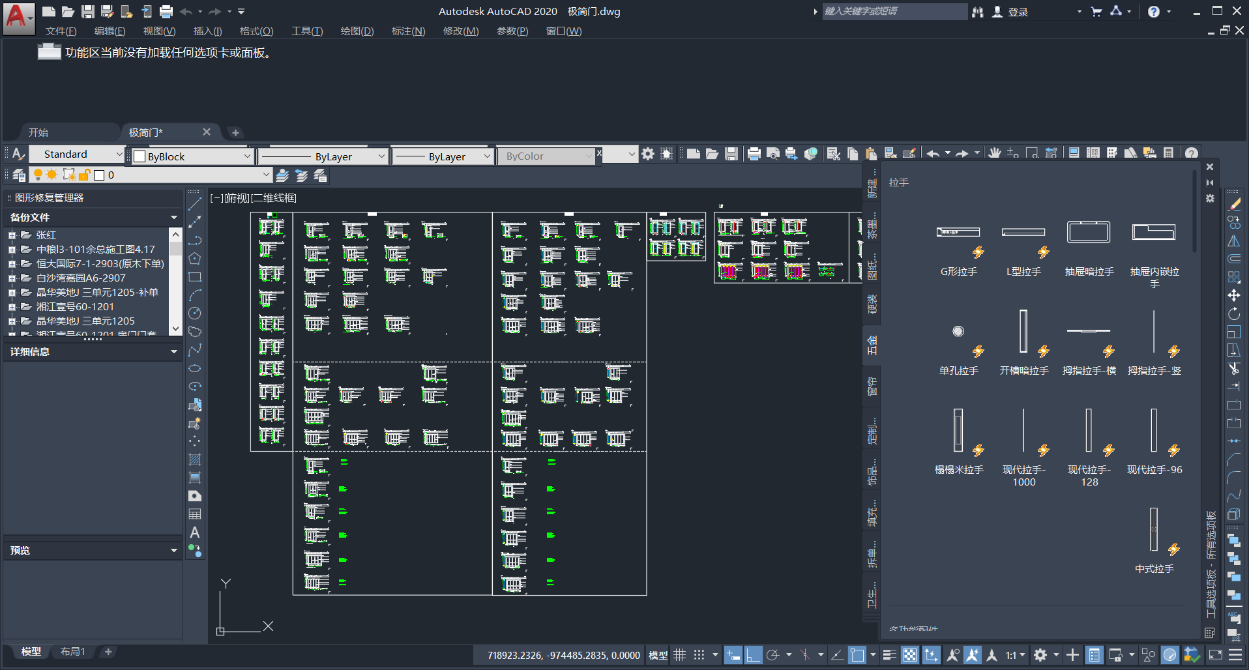The width and height of the screenshot is (1249, 670).
Task: Expand the 张红 tree node
Action: tap(12, 235)
